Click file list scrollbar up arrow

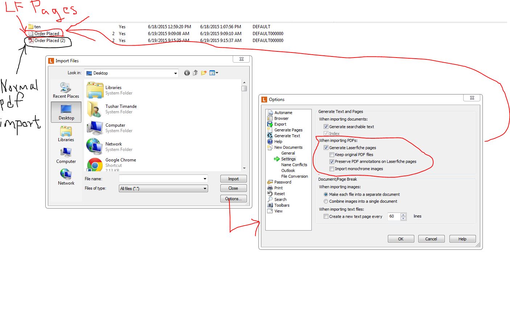(244, 83)
